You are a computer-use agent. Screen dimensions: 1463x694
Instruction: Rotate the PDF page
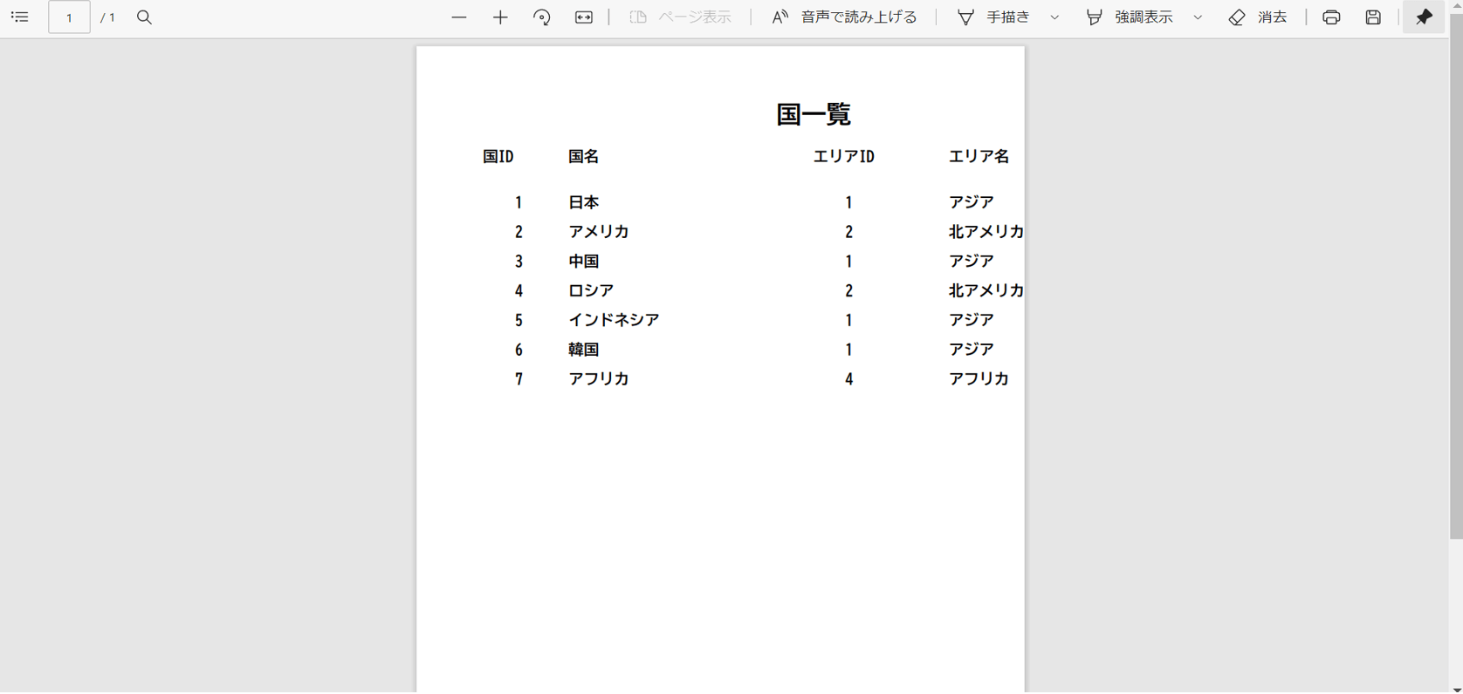(542, 17)
